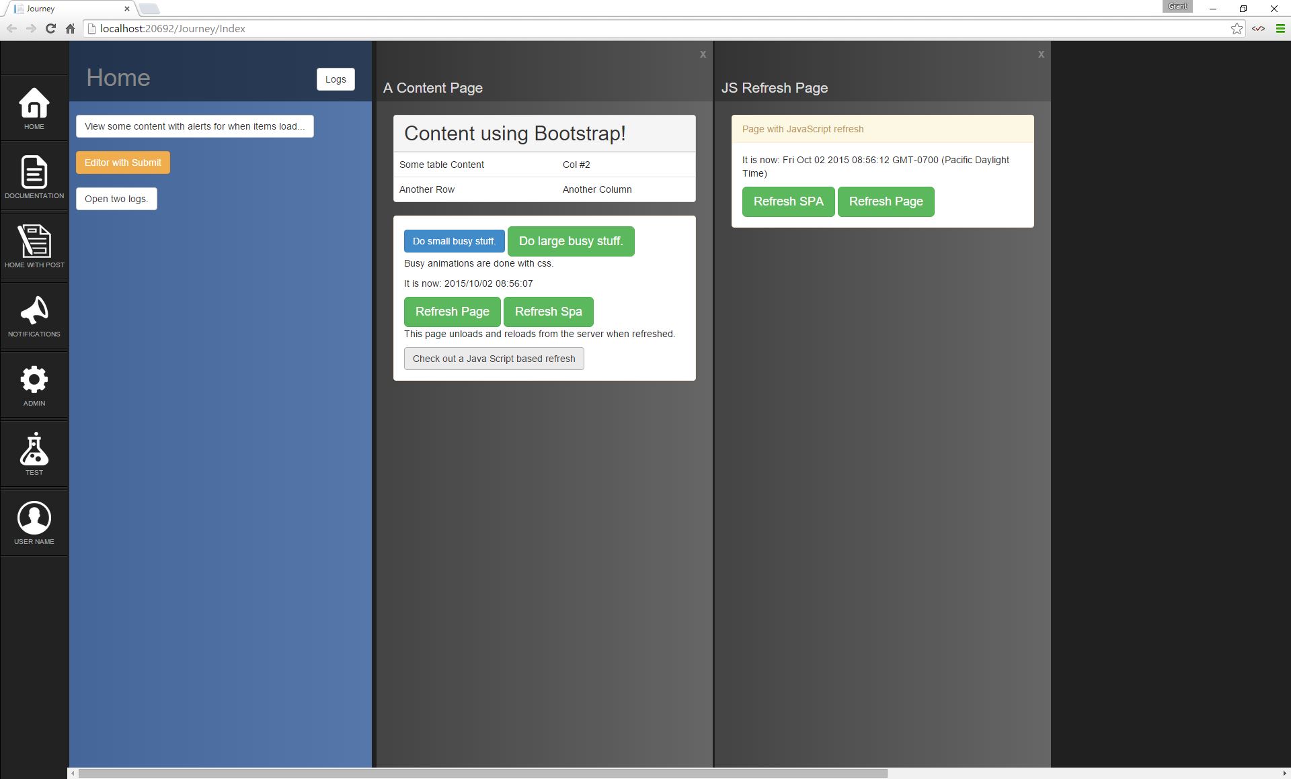This screenshot has height=779, width=1291.
Task: Bookmark page with star icon
Action: (1236, 28)
